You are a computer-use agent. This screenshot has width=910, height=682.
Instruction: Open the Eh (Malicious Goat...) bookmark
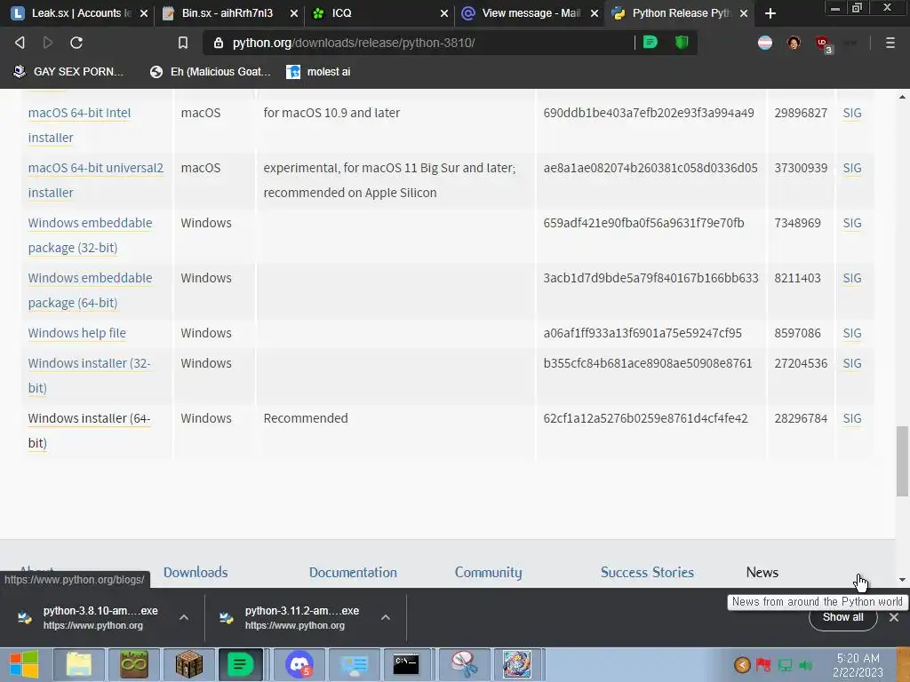[x=210, y=71]
